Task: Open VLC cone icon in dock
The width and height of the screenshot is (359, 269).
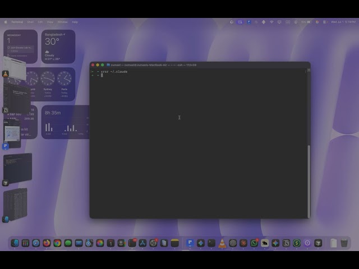Action: [222, 243]
